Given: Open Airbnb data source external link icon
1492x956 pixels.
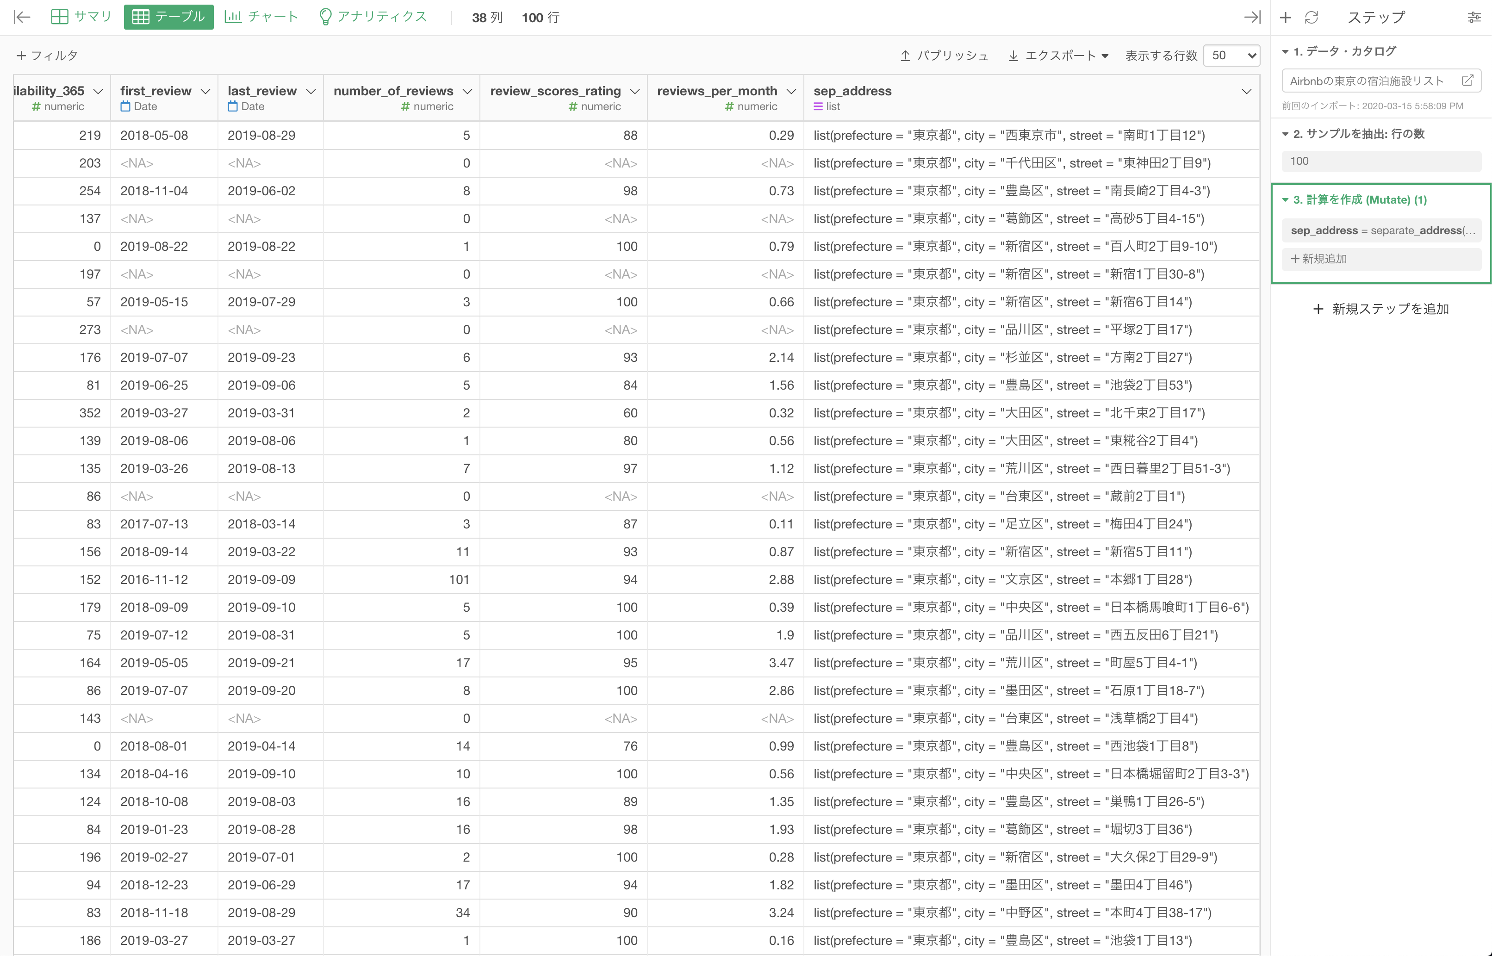Looking at the screenshot, I should [x=1468, y=81].
